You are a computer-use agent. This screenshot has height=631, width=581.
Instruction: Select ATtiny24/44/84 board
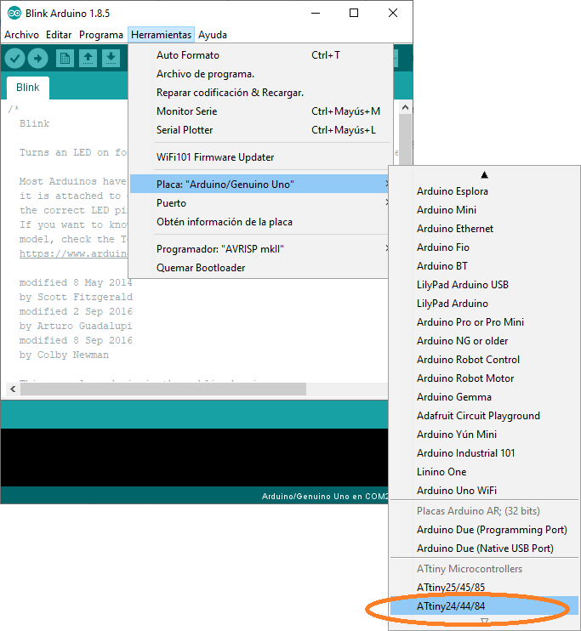[x=484, y=606]
